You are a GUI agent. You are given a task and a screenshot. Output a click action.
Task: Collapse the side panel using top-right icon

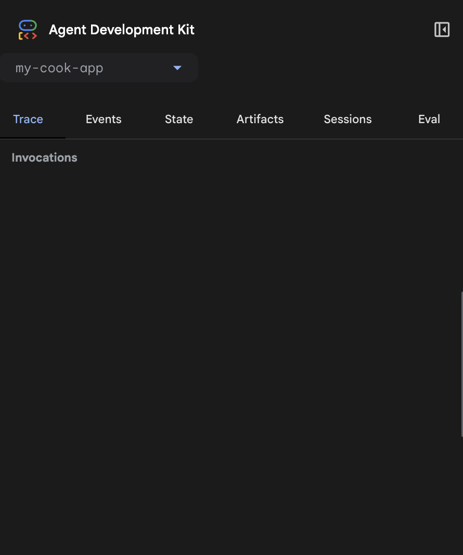click(x=442, y=30)
